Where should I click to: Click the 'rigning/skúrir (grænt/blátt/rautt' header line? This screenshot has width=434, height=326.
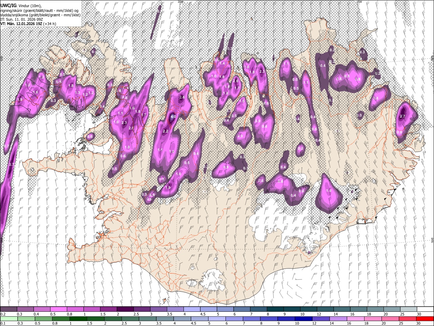click(x=40, y=11)
